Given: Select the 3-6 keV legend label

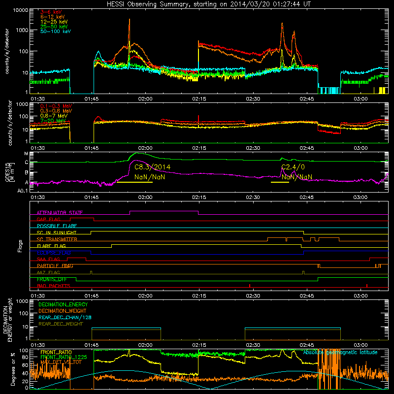Looking at the screenshot, I should (51, 12).
